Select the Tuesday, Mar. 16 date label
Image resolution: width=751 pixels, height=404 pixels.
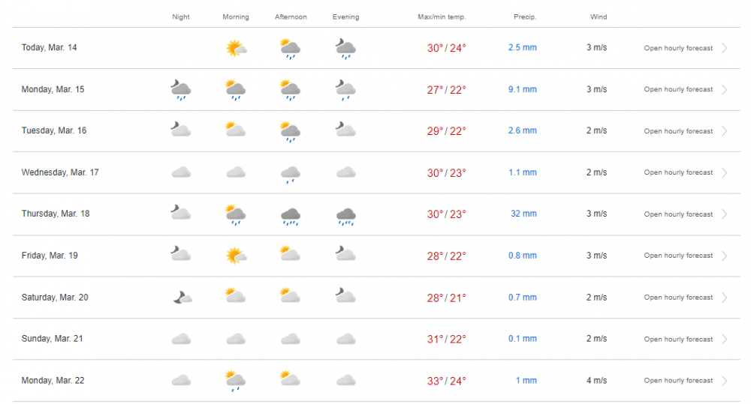[54, 130]
